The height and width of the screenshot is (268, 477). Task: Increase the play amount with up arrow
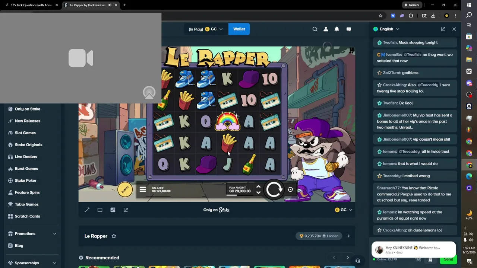(258, 187)
